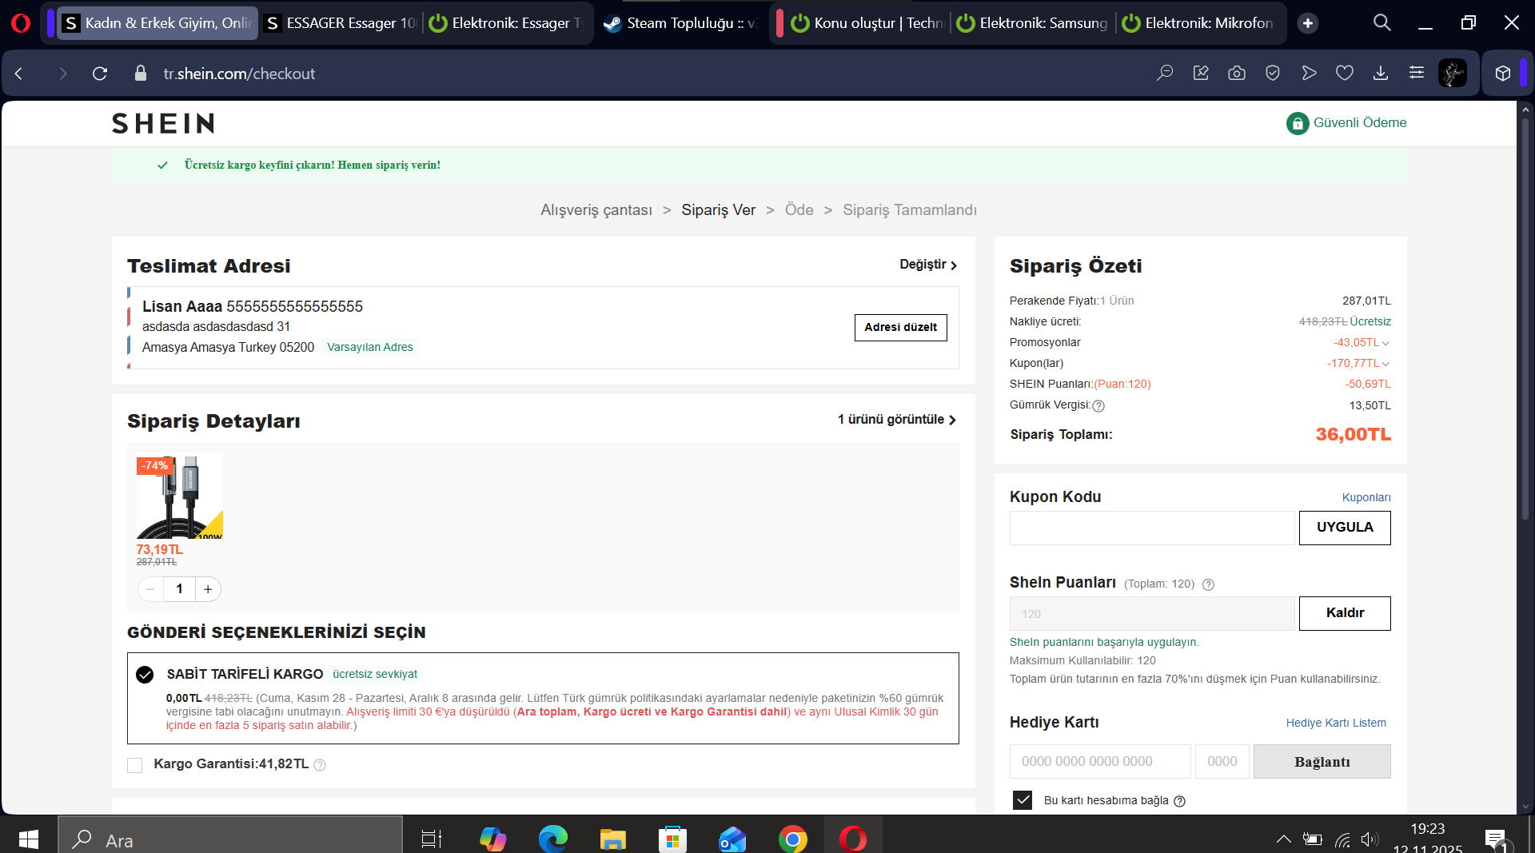
Task: Open the find-in-page search icon
Action: pyautogui.click(x=1165, y=74)
